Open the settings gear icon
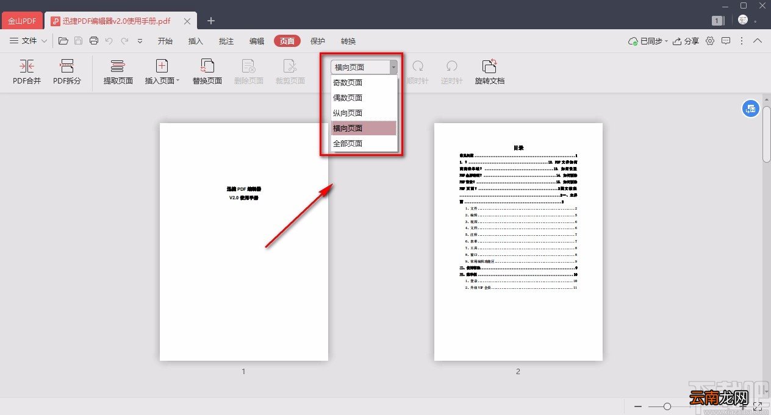Viewport: 771px width, 415px height. click(710, 41)
